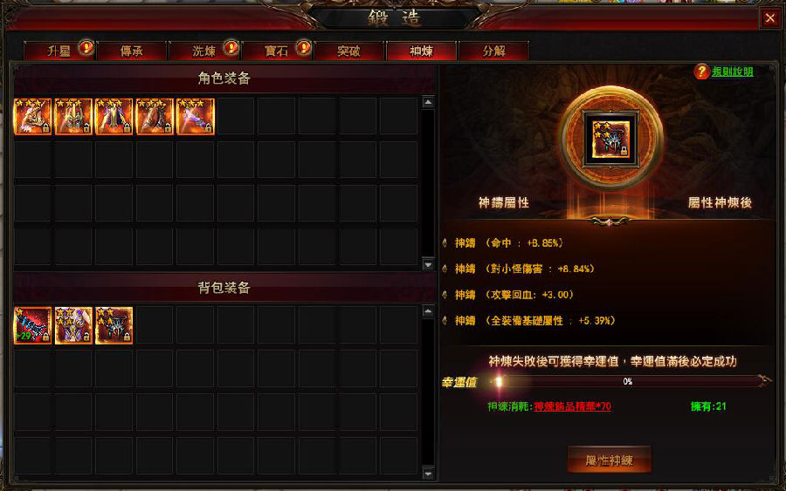The width and height of the screenshot is (786, 491).
Task: Switch to the 升星 tab
Action: pos(59,51)
